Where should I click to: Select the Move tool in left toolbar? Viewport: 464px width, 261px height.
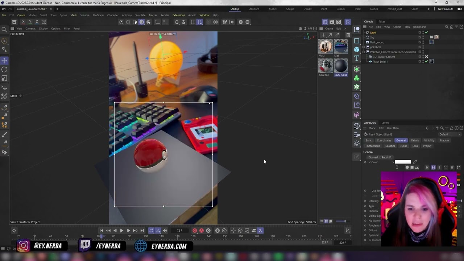4,61
